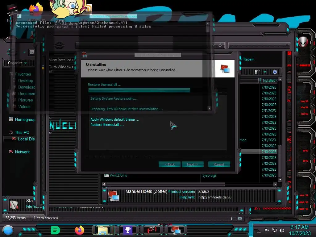Select This PC in the navigation pane

tap(22, 132)
